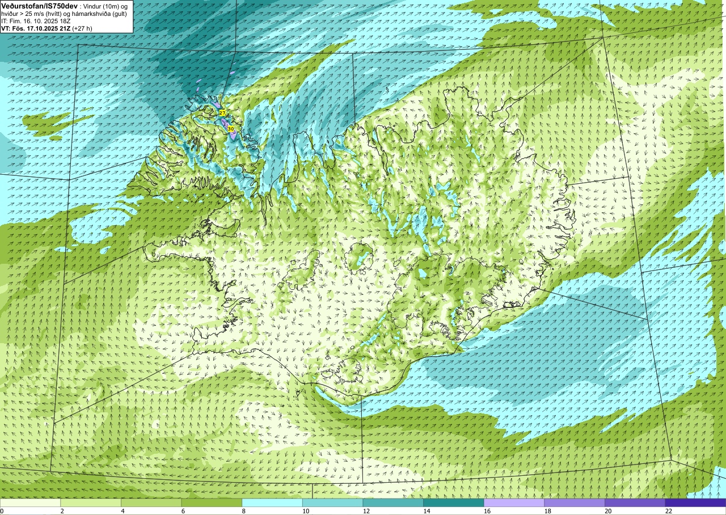
Task: Click the legend tick label "0"
Action: click(2, 511)
